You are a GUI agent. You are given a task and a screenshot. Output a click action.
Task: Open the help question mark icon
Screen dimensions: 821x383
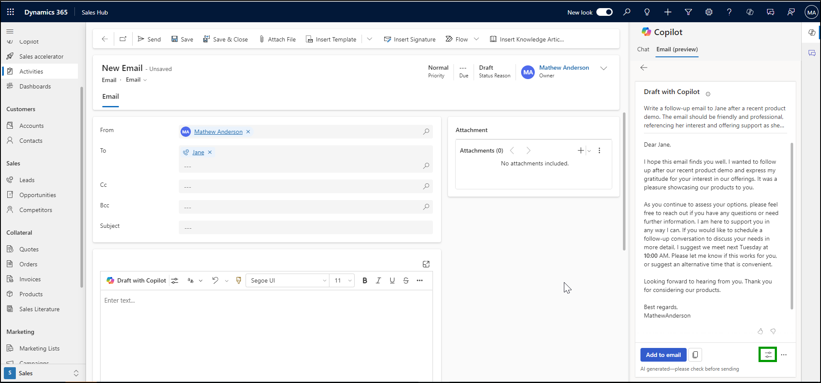pyautogui.click(x=729, y=12)
